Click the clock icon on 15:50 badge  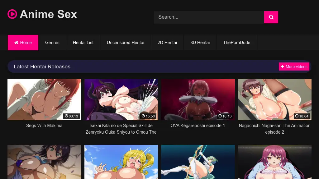[x=143, y=116]
